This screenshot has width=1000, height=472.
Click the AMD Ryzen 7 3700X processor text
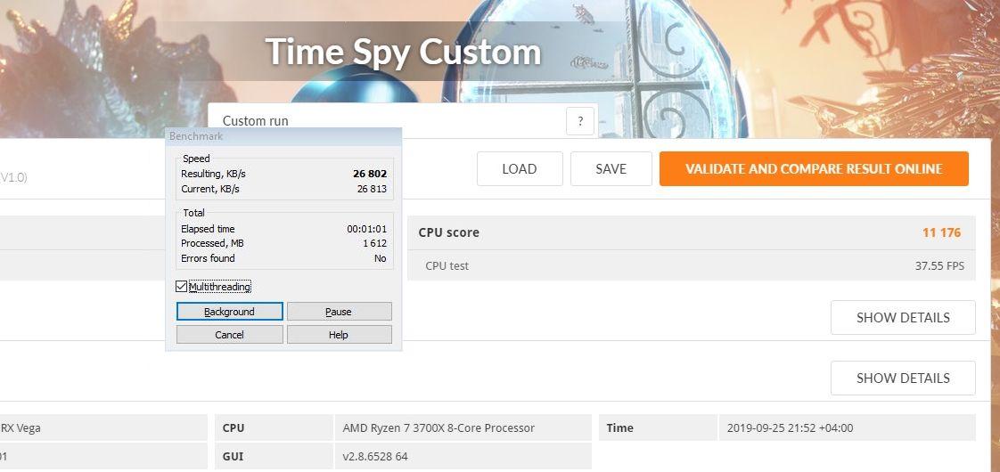tap(439, 427)
